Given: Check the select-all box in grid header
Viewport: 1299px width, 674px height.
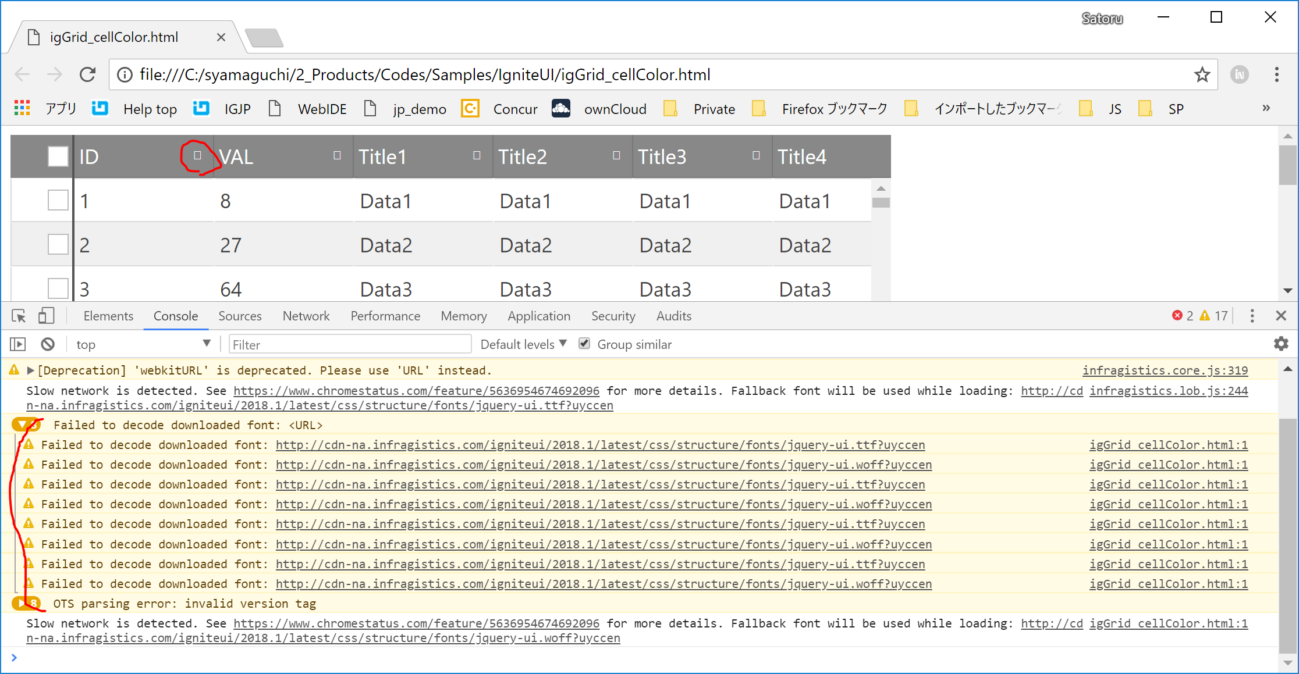Looking at the screenshot, I should [57, 156].
